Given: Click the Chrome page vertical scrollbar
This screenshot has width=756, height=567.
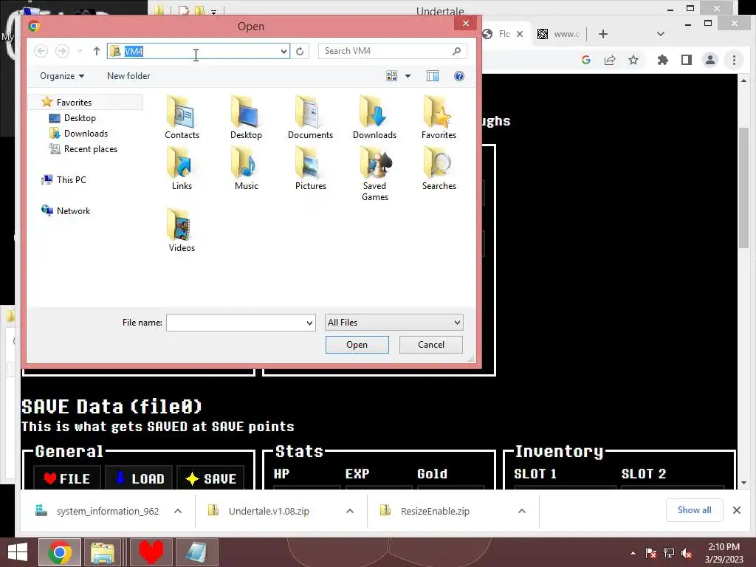Looking at the screenshot, I should click(x=743, y=188).
